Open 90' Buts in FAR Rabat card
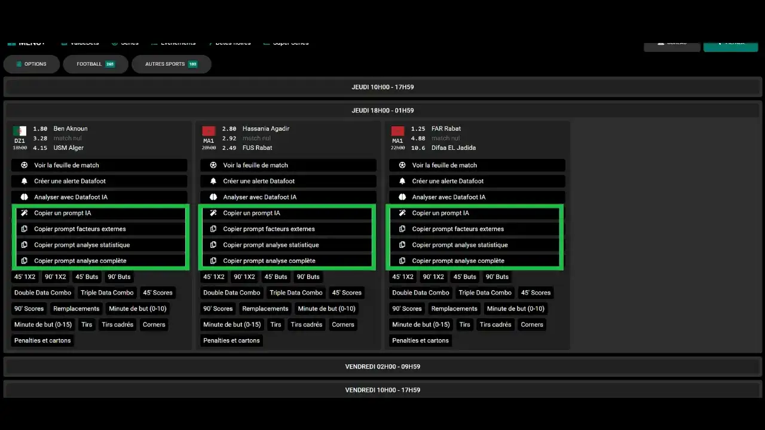Viewport: 765px width, 430px height. coord(497,277)
